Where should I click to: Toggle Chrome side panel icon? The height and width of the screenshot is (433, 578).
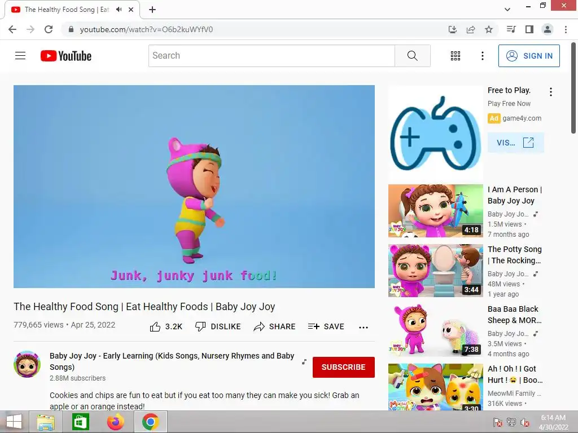coord(529,29)
